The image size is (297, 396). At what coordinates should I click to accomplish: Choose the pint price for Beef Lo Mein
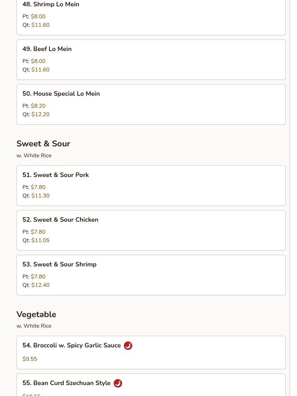[x=38, y=61]
